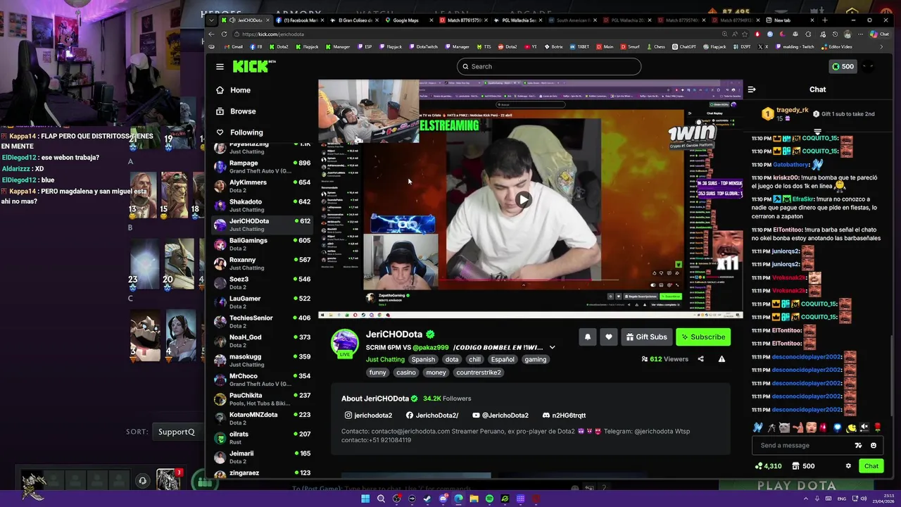Open Windows taskbar search

381,499
